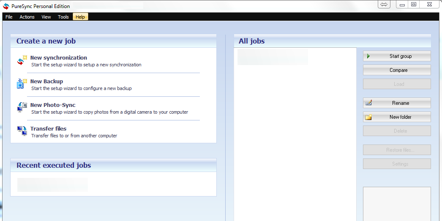Minimize the PureSync window
Screen dimensions: 442x221
[402, 5]
